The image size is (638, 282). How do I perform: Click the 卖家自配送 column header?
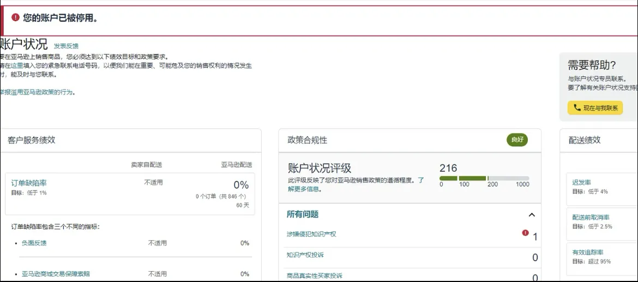pyautogui.click(x=147, y=165)
